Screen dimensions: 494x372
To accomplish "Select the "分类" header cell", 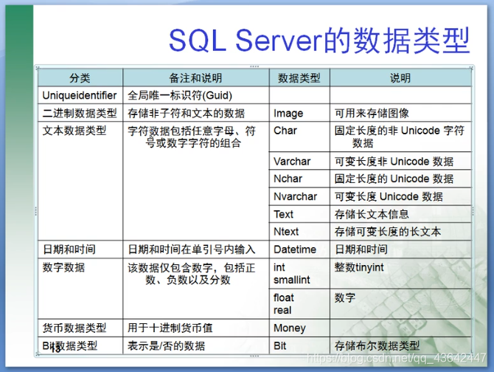I will [80, 77].
